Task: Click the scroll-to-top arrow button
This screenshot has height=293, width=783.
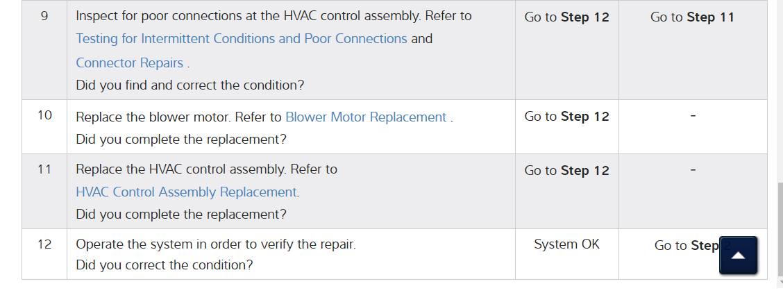Action: (x=738, y=255)
